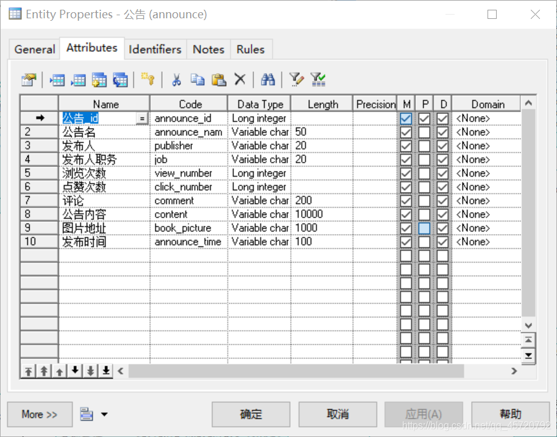
Task: Click the Length cell showing 200
Action: tap(322, 201)
